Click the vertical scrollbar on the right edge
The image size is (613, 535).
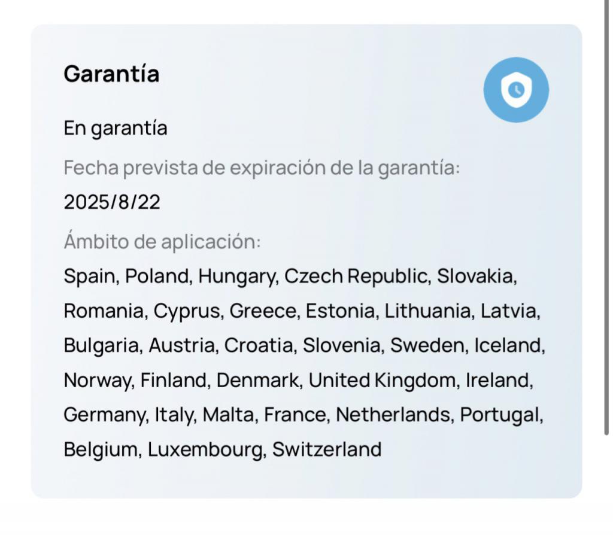click(x=606, y=217)
